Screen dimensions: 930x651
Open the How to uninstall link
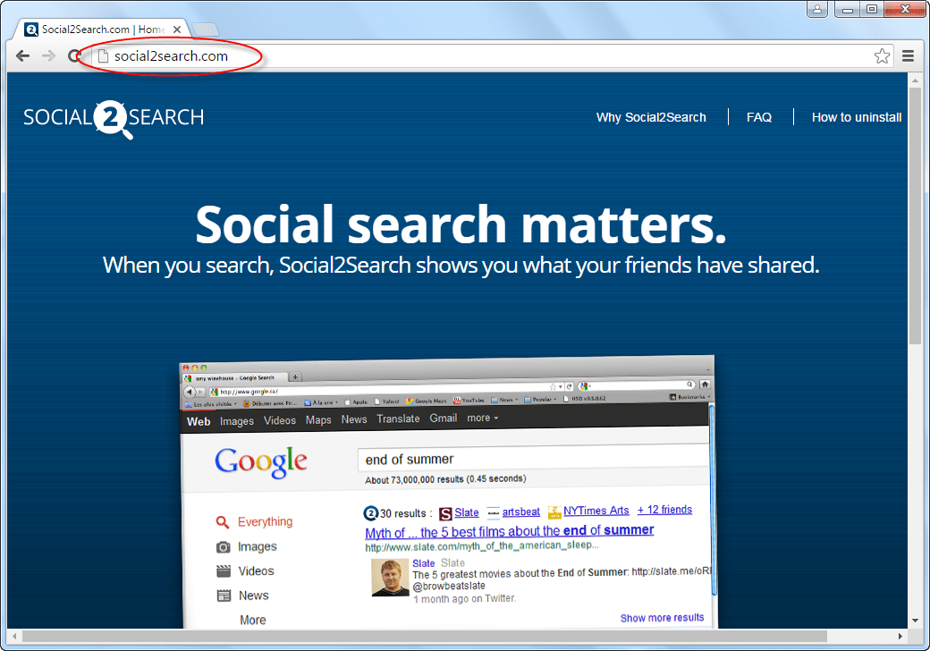[x=857, y=117]
